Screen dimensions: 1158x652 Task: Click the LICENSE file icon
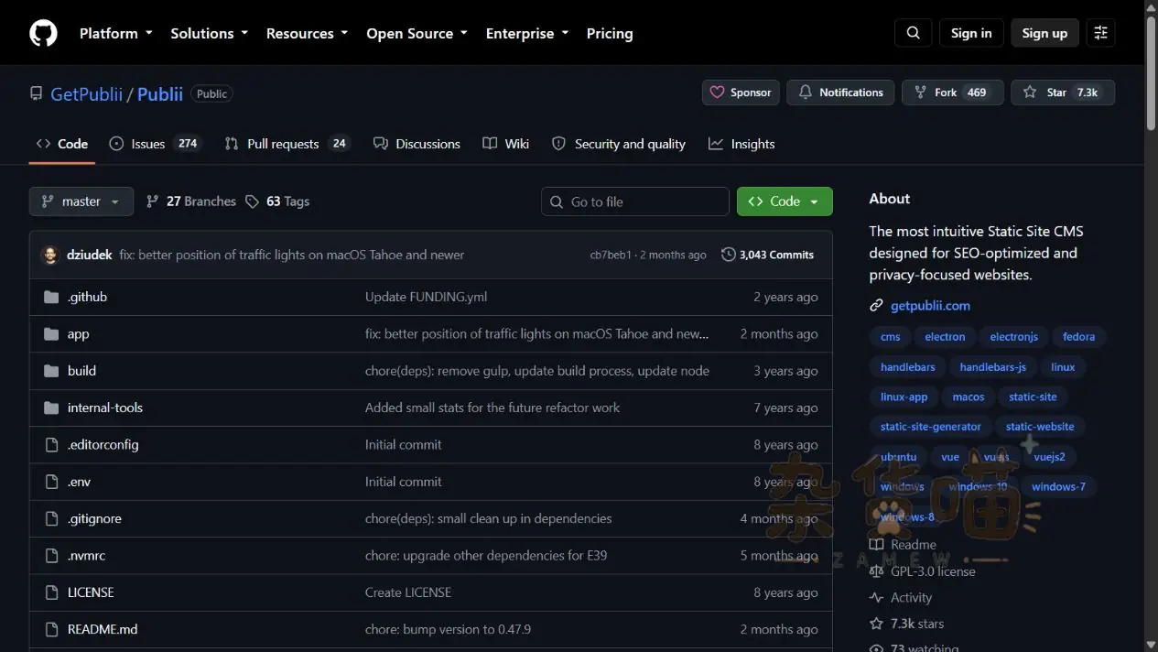pyautogui.click(x=51, y=592)
